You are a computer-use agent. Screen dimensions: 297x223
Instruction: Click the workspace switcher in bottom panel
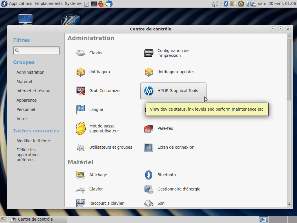tap(278, 220)
